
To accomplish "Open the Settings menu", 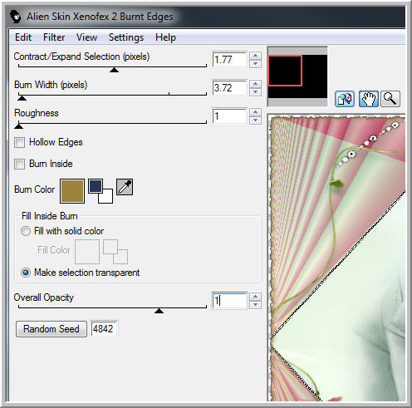I will click(126, 37).
